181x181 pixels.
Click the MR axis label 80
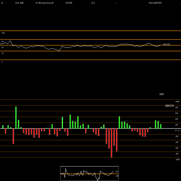(177, 108)
